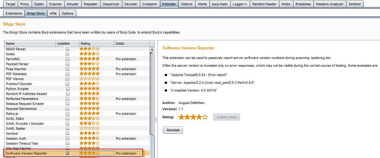
Task: Select Protobuf Decoder in the list
Action: tap(77, 84)
